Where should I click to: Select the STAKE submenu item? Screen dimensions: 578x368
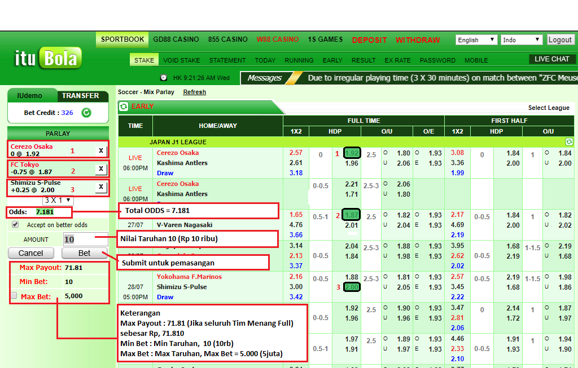pos(144,60)
